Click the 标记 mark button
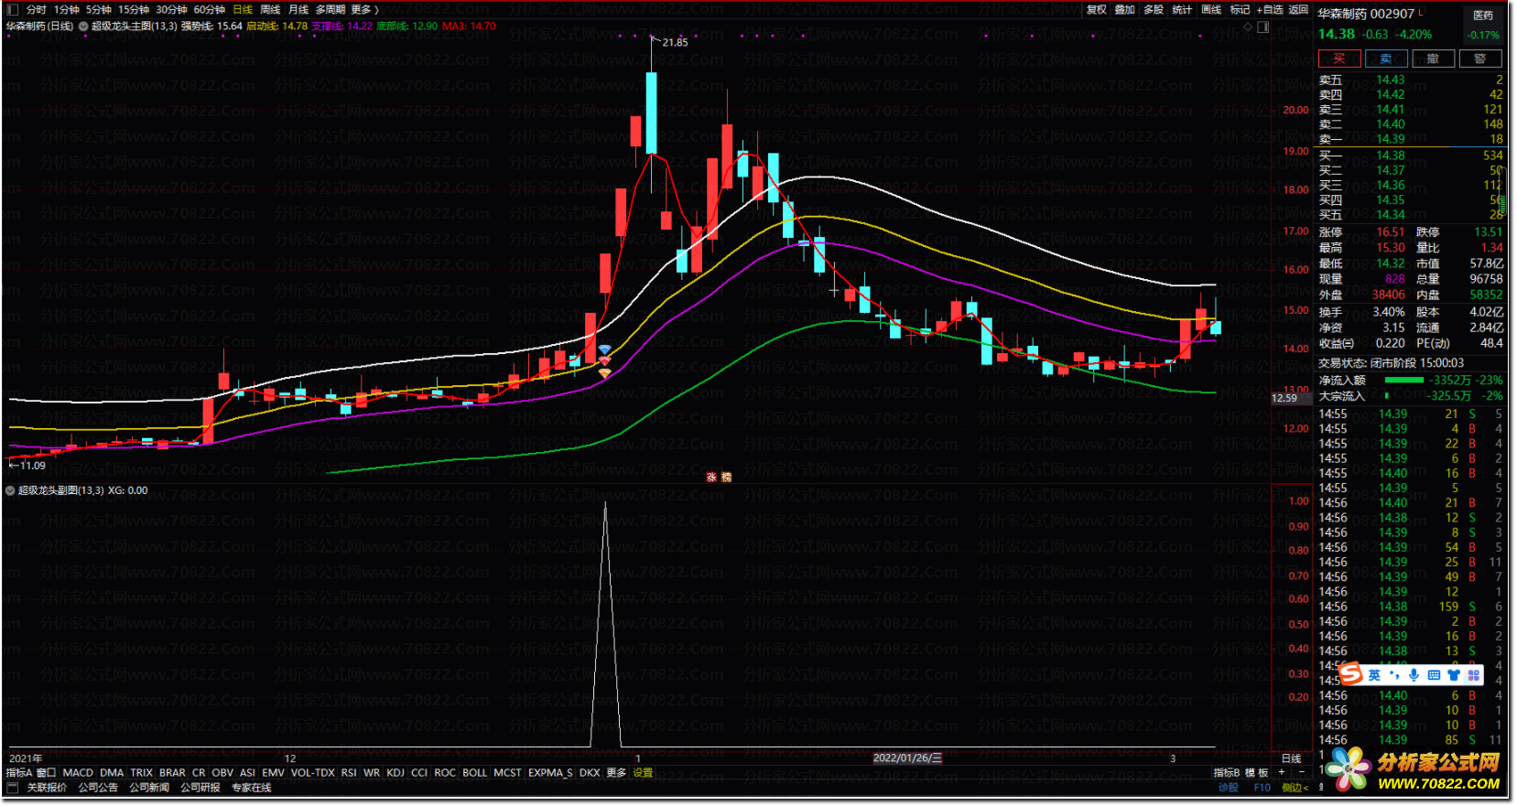1517x806 pixels. pos(1240,10)
